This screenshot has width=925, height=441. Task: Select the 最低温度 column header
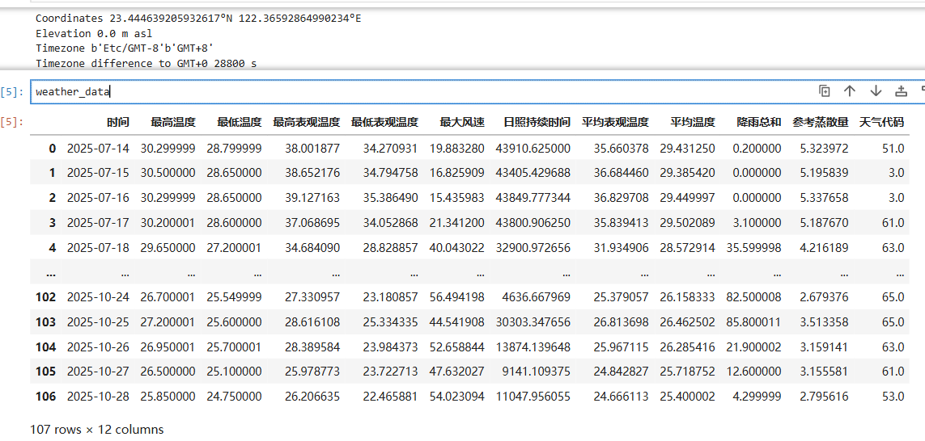coord(239,123)
